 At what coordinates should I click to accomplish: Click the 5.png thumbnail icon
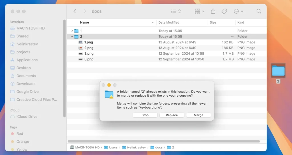(80, 59)
